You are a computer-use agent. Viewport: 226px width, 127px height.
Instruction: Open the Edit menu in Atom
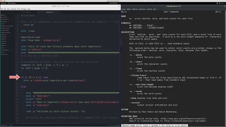(5, 9)
